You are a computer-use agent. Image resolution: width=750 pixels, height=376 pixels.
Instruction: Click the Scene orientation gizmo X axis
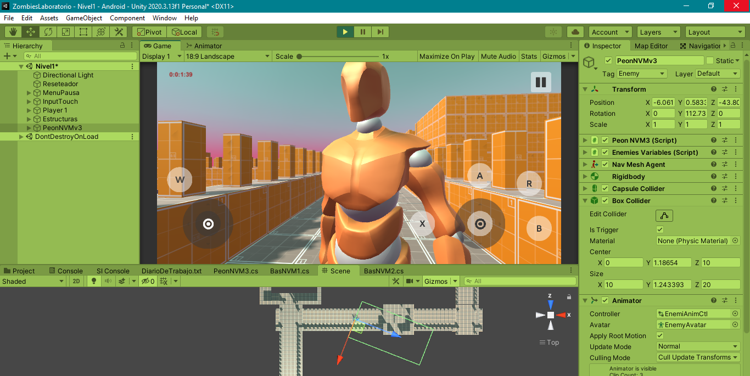pyautogui.click(x=561, y=315)
